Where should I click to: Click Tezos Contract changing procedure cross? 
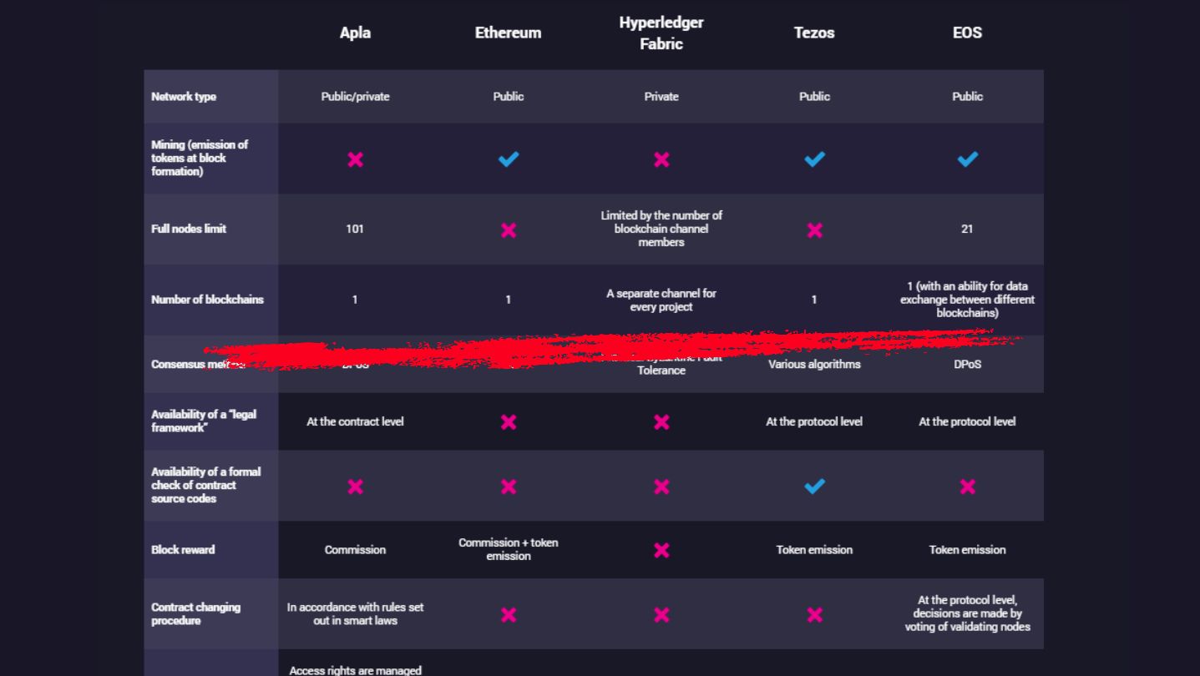click(814, 614)
